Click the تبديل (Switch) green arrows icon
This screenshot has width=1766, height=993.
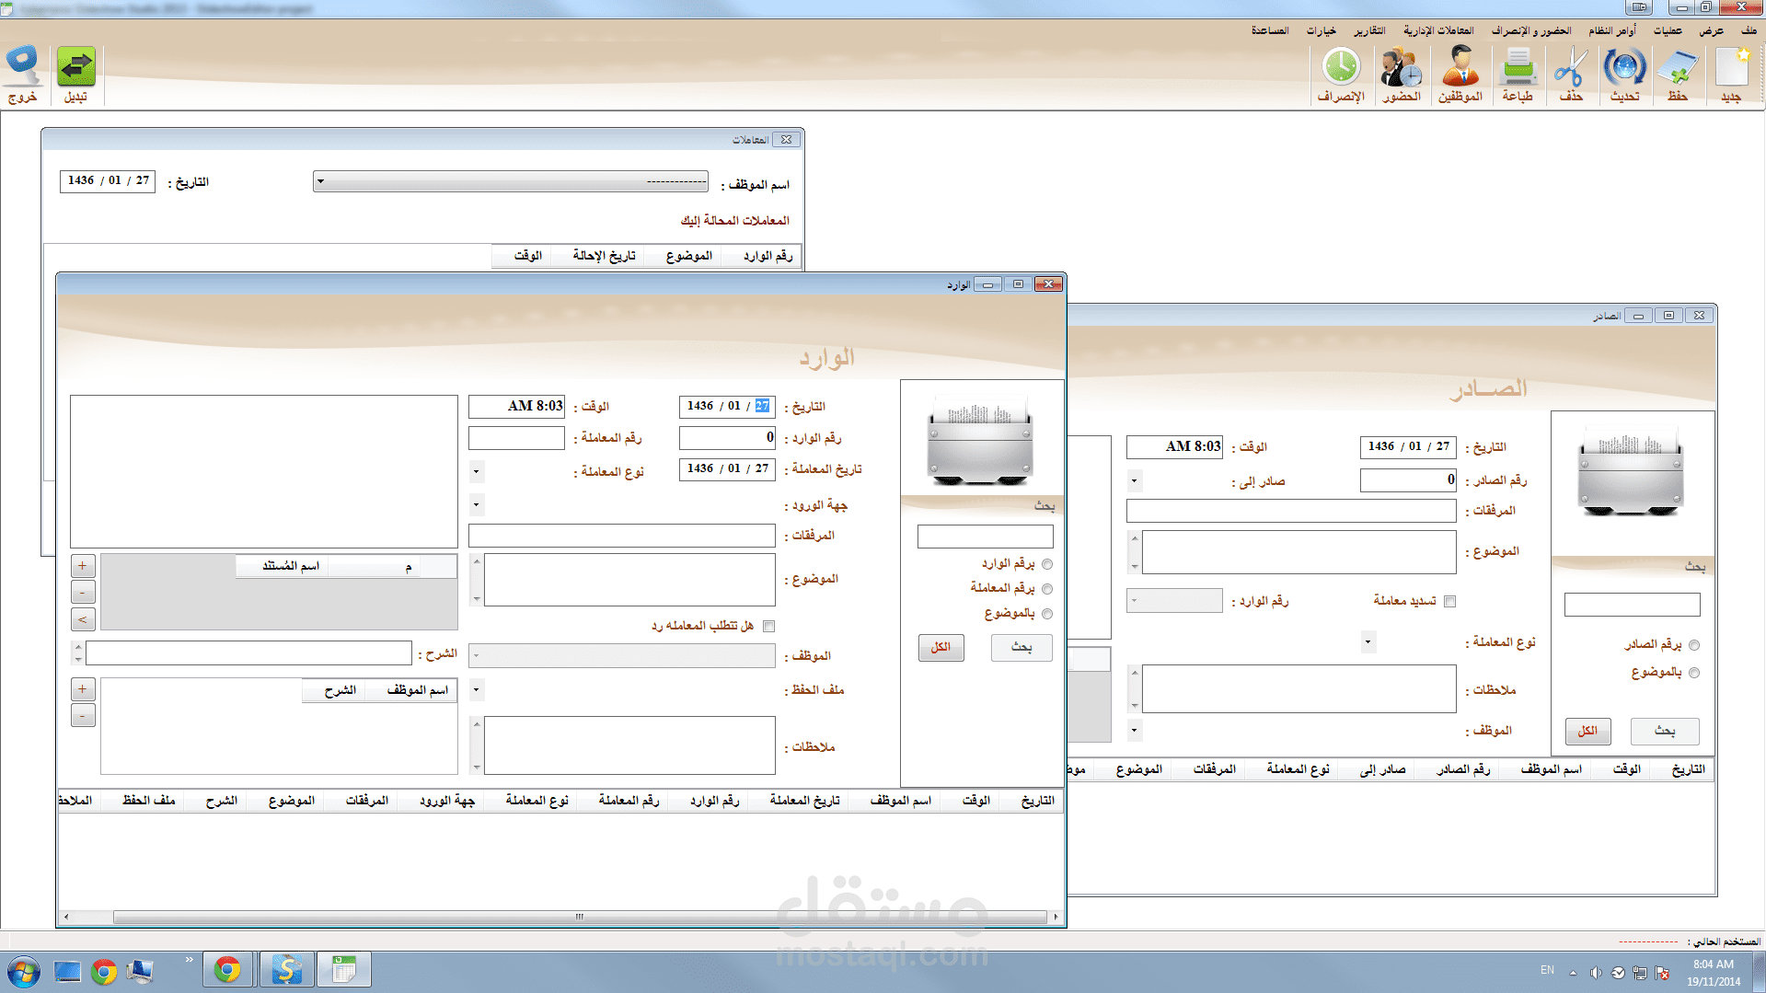[76, 68]
